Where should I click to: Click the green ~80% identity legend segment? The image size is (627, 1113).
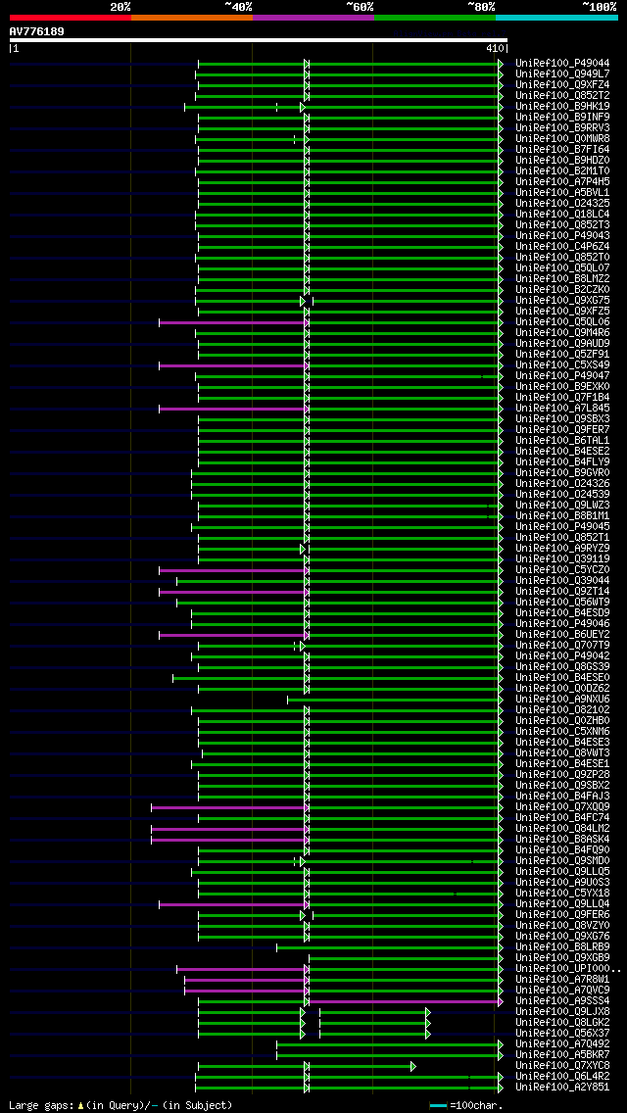click(435, 17)
